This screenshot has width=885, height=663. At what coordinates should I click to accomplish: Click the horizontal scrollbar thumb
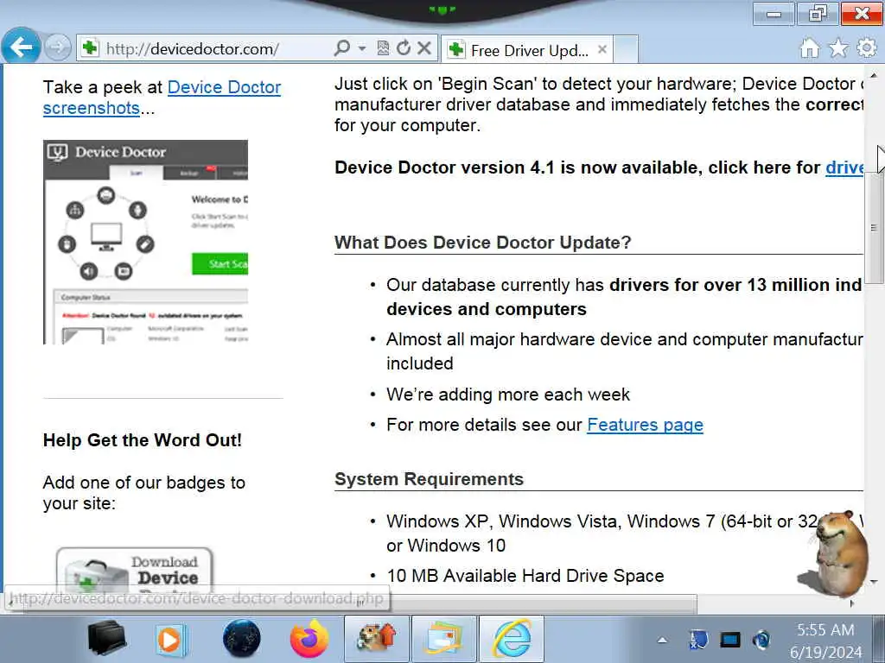542,603
